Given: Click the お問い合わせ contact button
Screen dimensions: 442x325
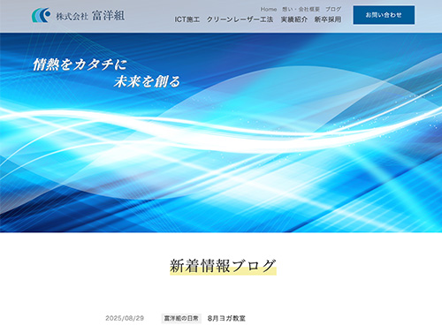Looking at the screenshot, I should pyautogui.click(x=384, y=15).
